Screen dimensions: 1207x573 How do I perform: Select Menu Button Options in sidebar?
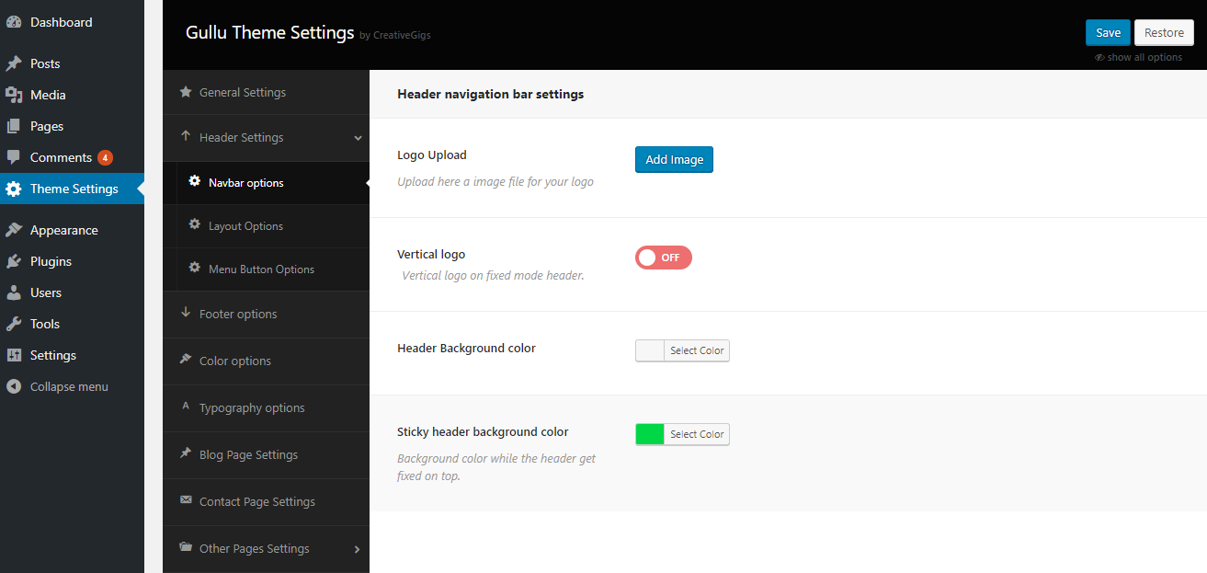tap(261, 269)
